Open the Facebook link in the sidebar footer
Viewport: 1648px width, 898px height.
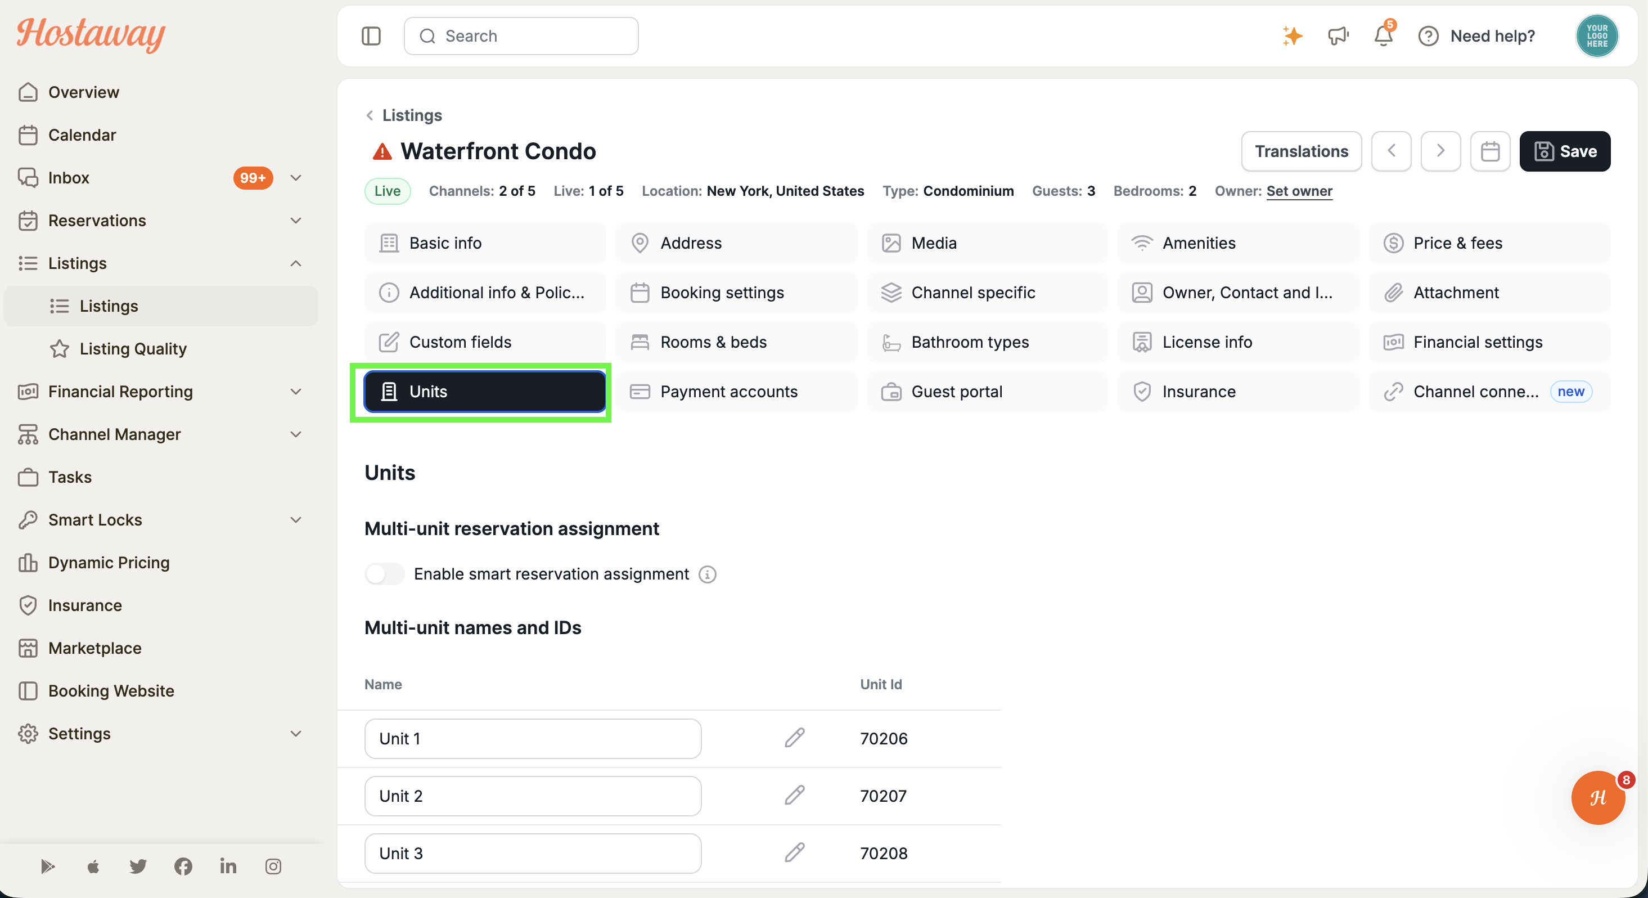coord(183,866)
